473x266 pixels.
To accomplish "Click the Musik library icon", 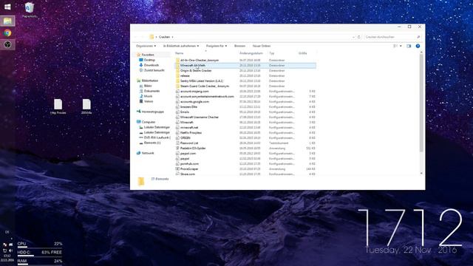I will click(141, 96).
